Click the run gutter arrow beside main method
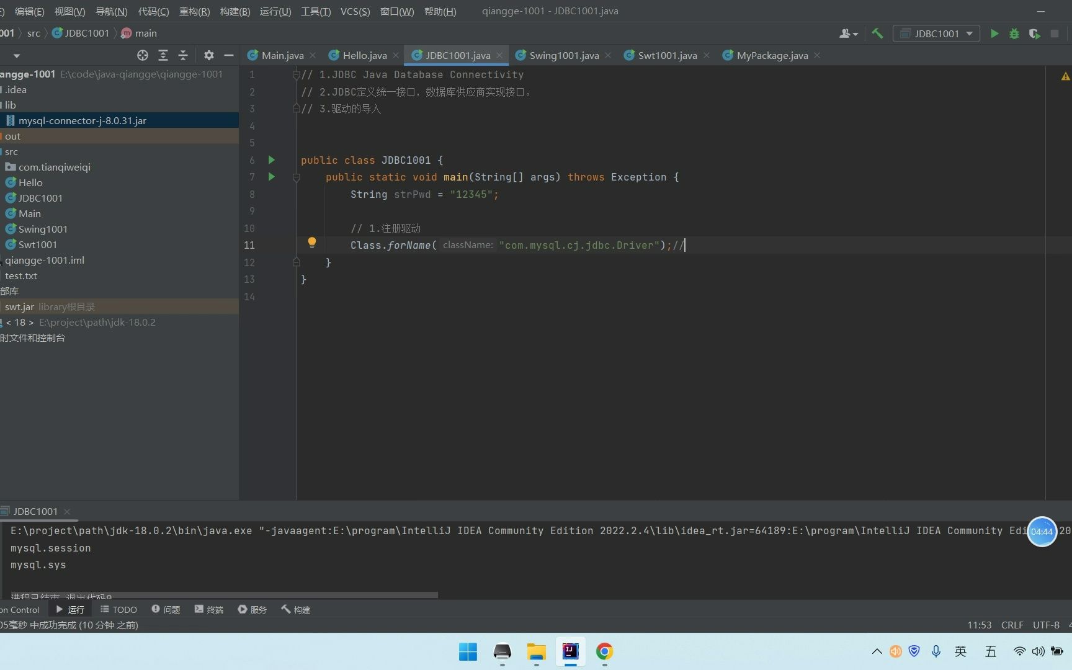Screen dimensions: 1072x670 (x=271, y=177)
